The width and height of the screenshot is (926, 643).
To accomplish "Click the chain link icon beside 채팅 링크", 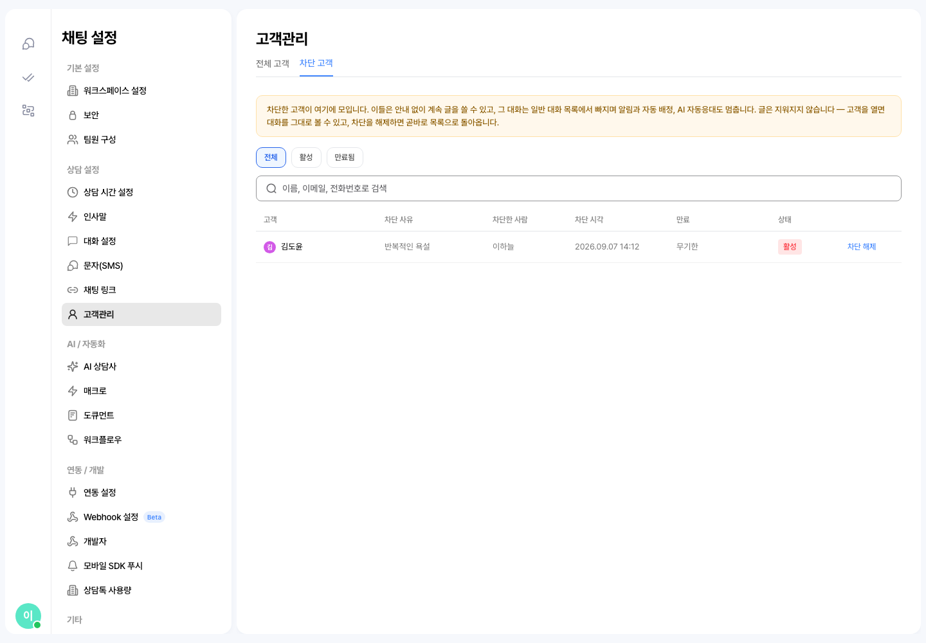I will click(x=73, y=290).
